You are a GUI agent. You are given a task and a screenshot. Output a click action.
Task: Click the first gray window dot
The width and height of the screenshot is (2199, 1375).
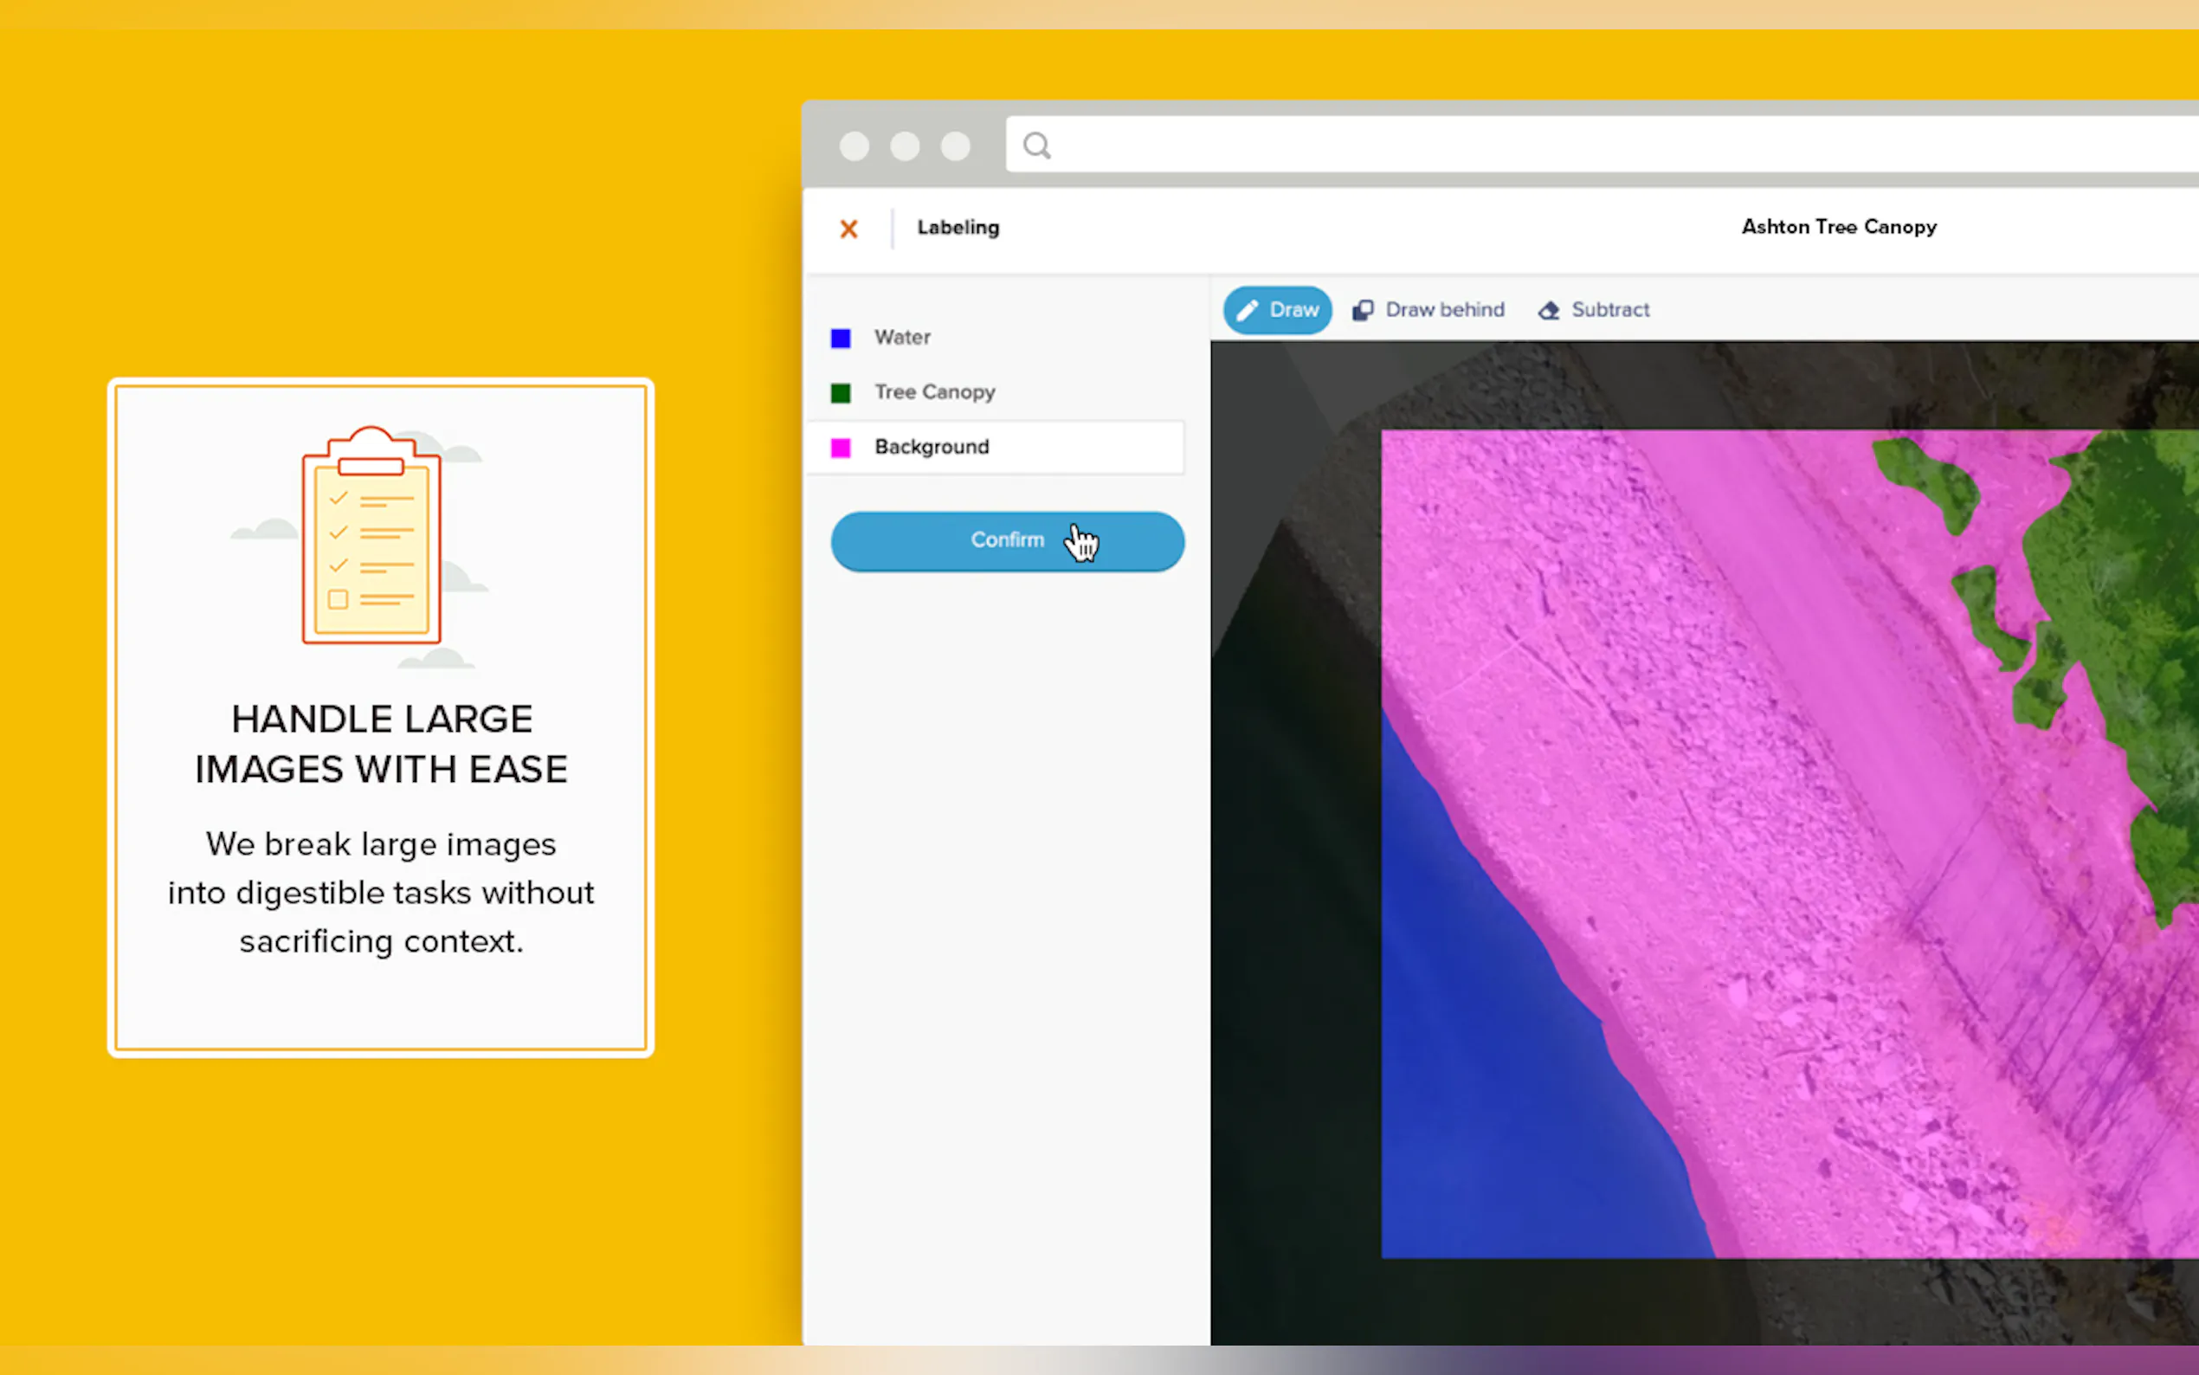[x=854, y=145]
